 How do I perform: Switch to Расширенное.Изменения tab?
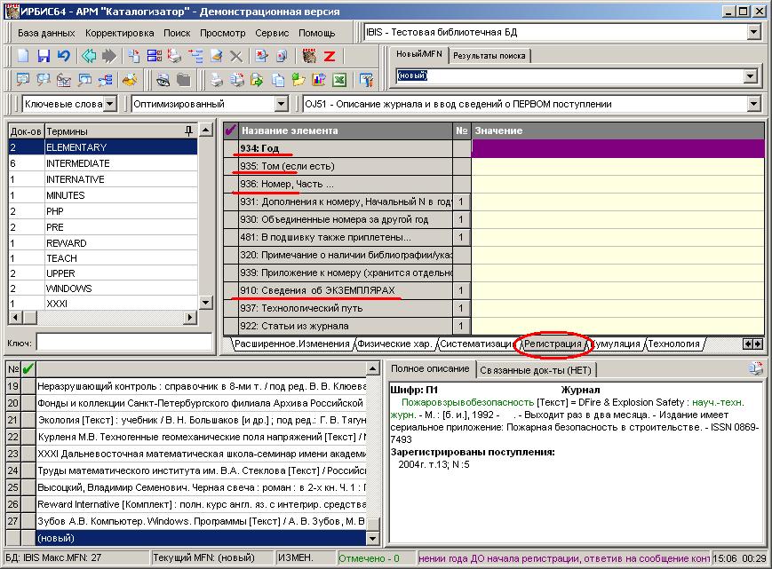tap(292, 344)
